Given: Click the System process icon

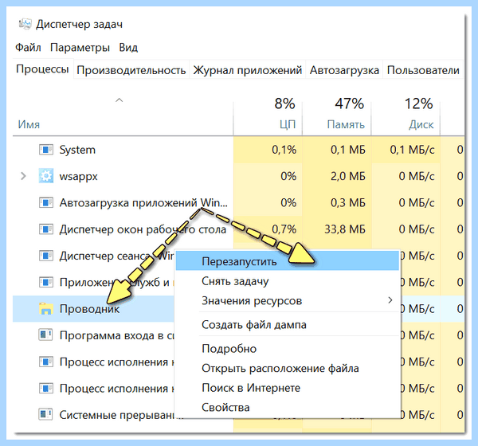Looking at the screenshot, I should coord(46,150).
